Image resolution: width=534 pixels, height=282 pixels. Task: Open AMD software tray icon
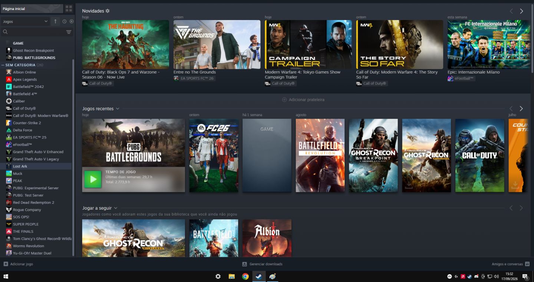(463, 276)
